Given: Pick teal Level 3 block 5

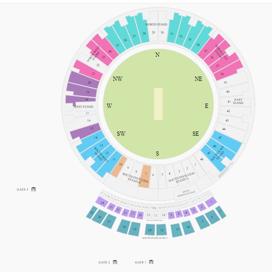Looking at the screenshot, I should pyautogui.click(x=203, y=222).
